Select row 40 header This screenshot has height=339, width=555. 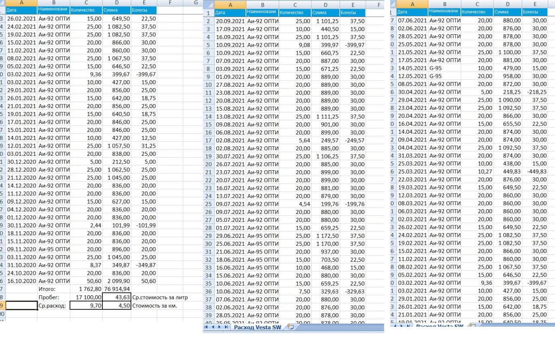(x=209, y=322)
